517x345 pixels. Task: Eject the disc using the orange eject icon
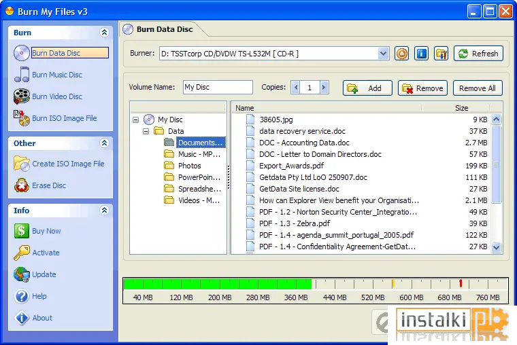[x=401, y=54]
